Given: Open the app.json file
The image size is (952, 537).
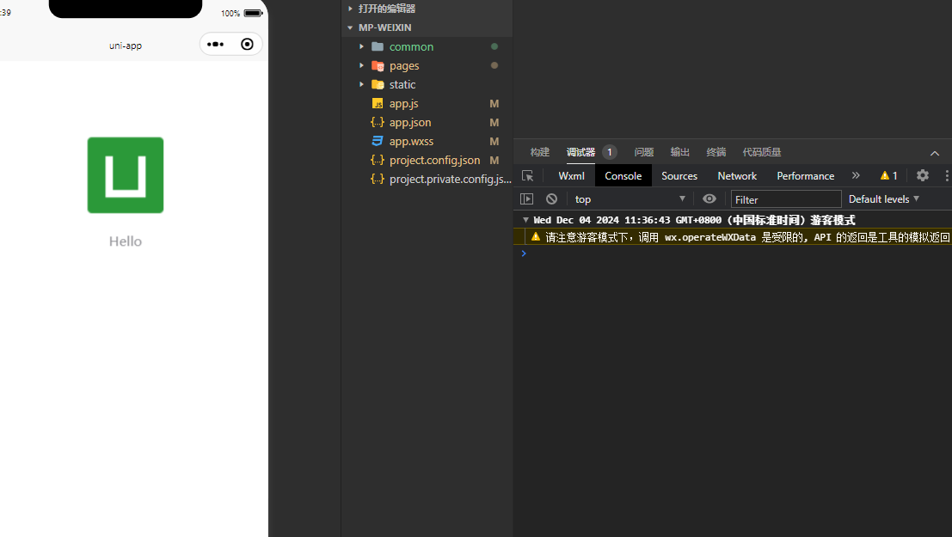Looking at the screenshot, I should 410,122.
